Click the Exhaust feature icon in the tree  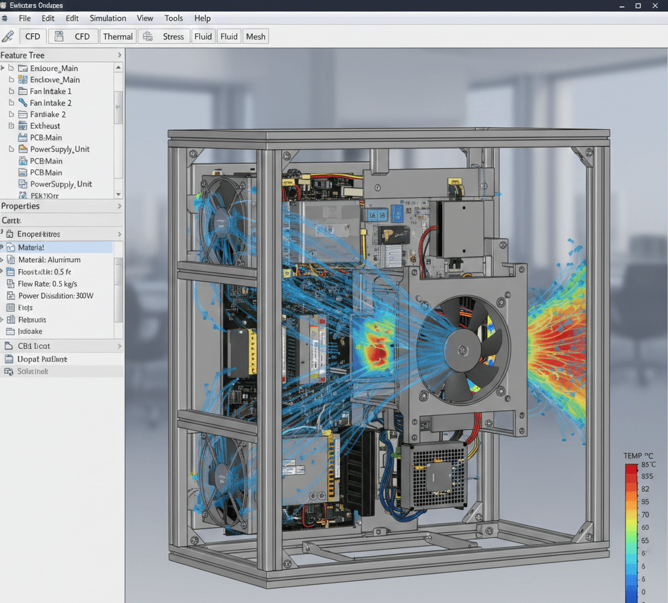coord(23,126)
